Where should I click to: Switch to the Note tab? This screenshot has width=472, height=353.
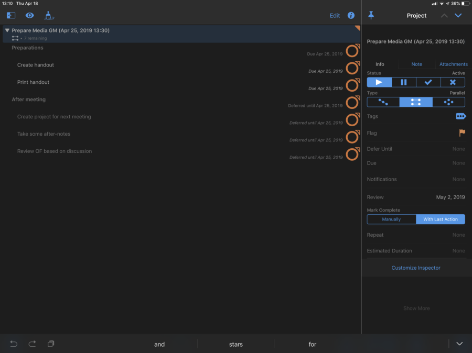pos(416,64)
